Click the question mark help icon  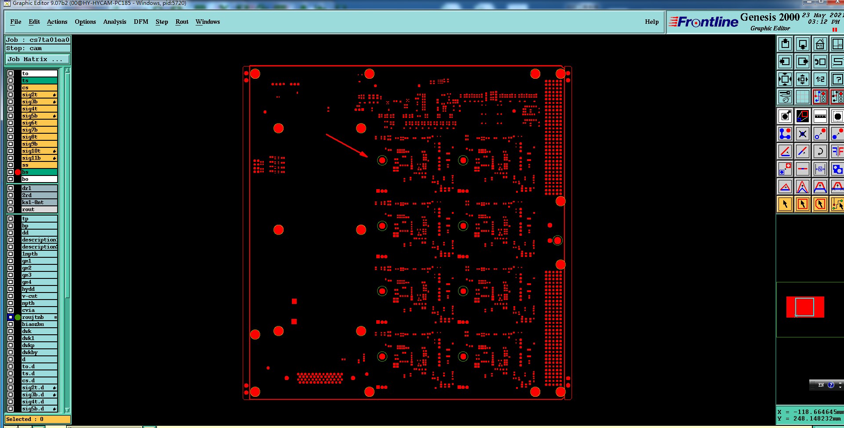[837, 79]
